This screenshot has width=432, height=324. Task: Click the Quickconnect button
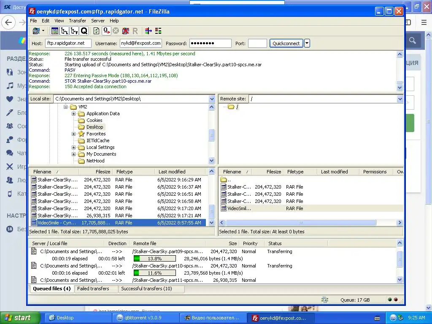(x=286, y=43)
